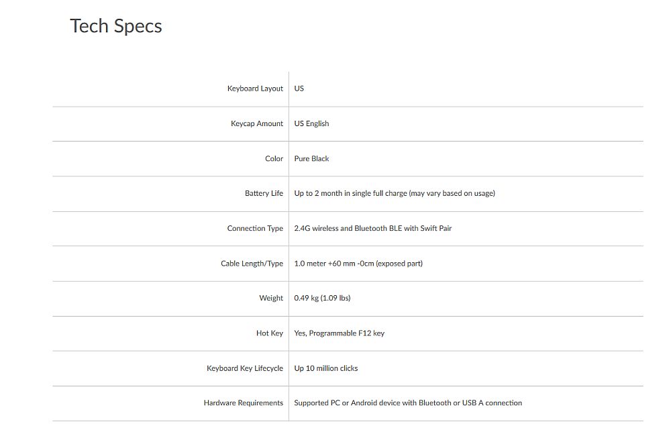This screenshot has width=671, height=432.
Task: Click the US keyboard layout value
Action: click(x=299, y=89)
